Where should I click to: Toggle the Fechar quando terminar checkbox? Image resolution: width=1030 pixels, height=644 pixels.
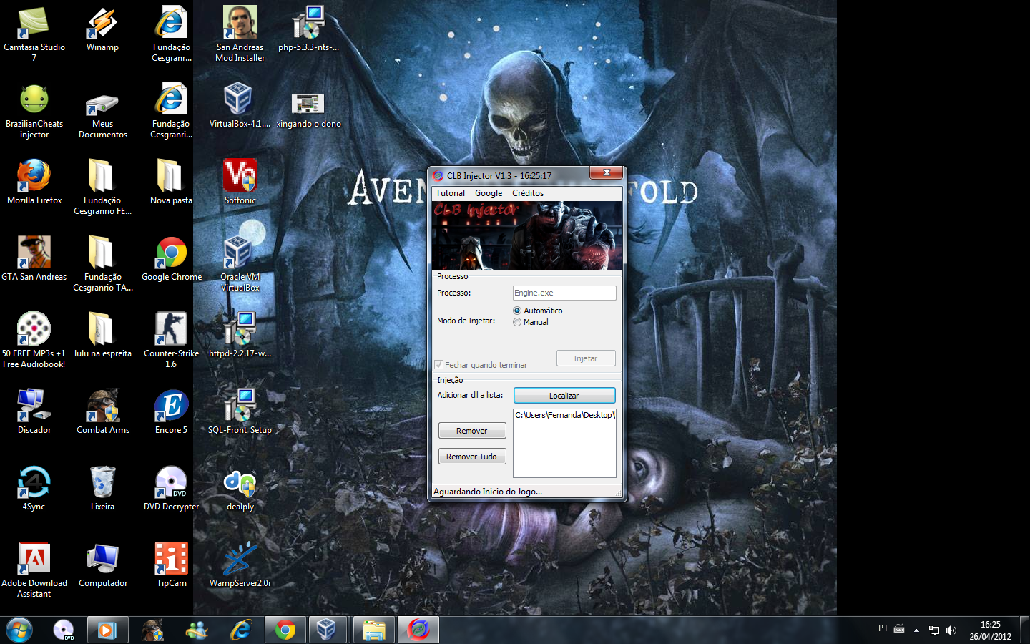pos(439,364)
